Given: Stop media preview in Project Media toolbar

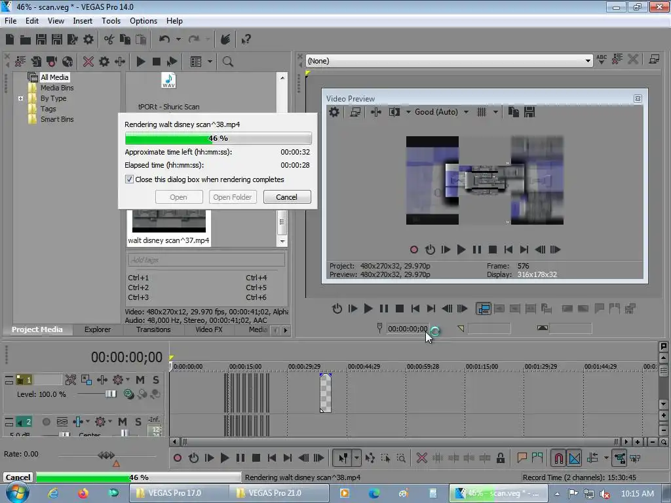Looking at the screenshot, I should (x=157, y=62).
